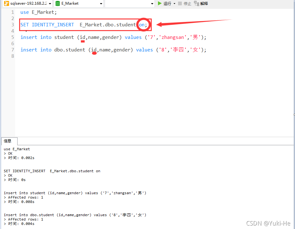295x229 pixels.
Task: Click '时间: 0s' in message output
Action: click(17, 180)
